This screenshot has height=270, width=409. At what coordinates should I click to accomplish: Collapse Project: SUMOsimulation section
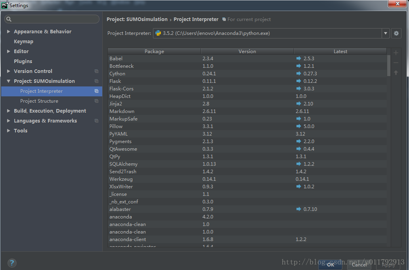(9, 81)
